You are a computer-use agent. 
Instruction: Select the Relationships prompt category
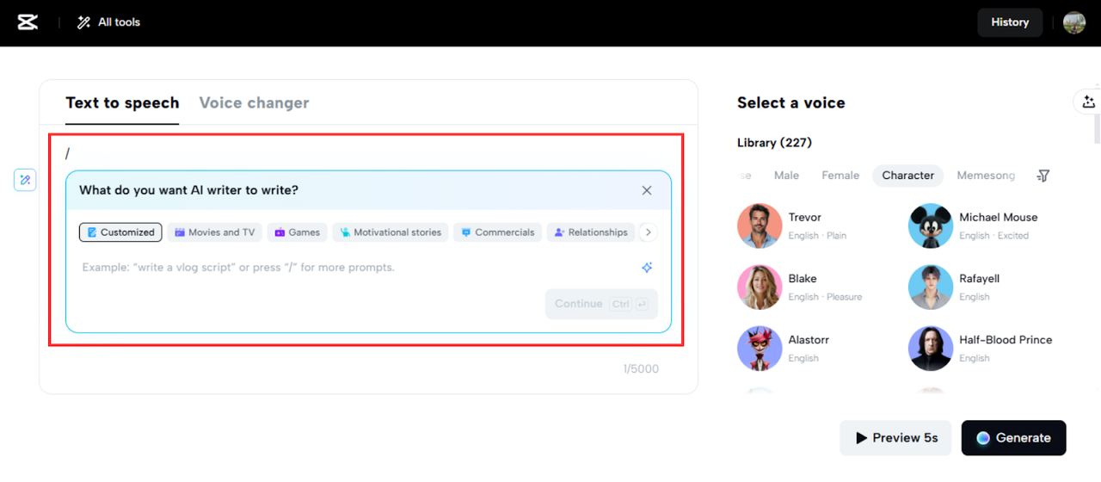590,232
